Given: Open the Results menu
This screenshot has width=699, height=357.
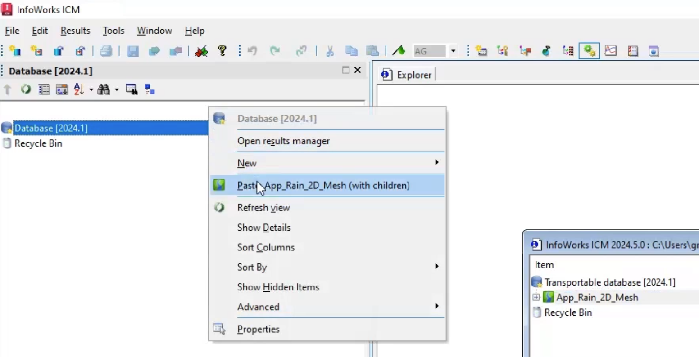Looking at the screenshot, I should (x=75, y=31).
